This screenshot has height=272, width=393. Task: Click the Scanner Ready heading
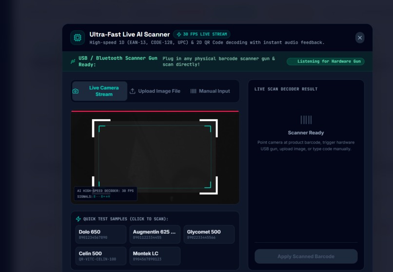pyautogui.click(x=306, y=133)
